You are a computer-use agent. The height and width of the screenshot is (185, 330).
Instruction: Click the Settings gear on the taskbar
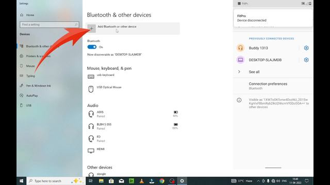point(182,181)
